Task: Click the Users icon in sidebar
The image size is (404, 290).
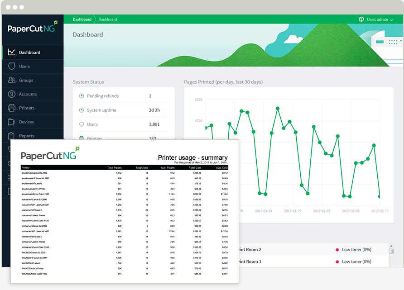Action: [x=12, y=67]
